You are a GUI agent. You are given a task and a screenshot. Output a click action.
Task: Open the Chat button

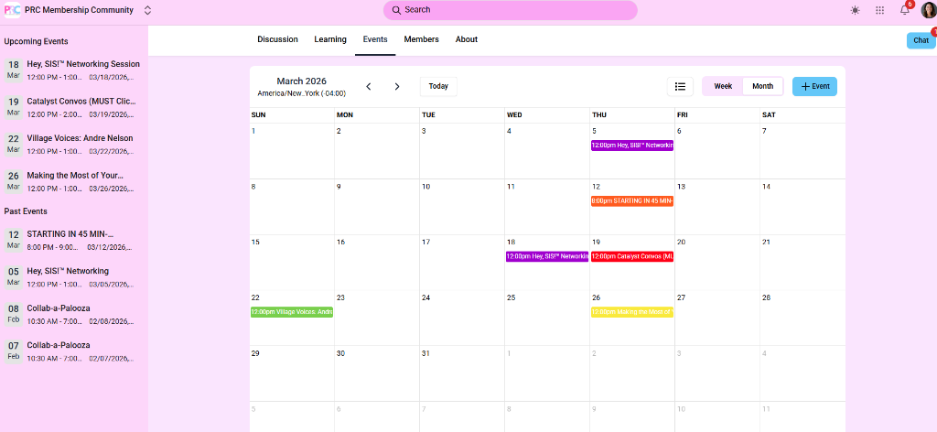click(921, 40)
